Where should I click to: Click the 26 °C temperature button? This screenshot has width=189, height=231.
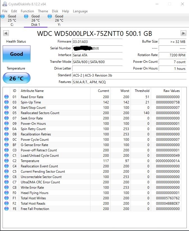point(17,78)
